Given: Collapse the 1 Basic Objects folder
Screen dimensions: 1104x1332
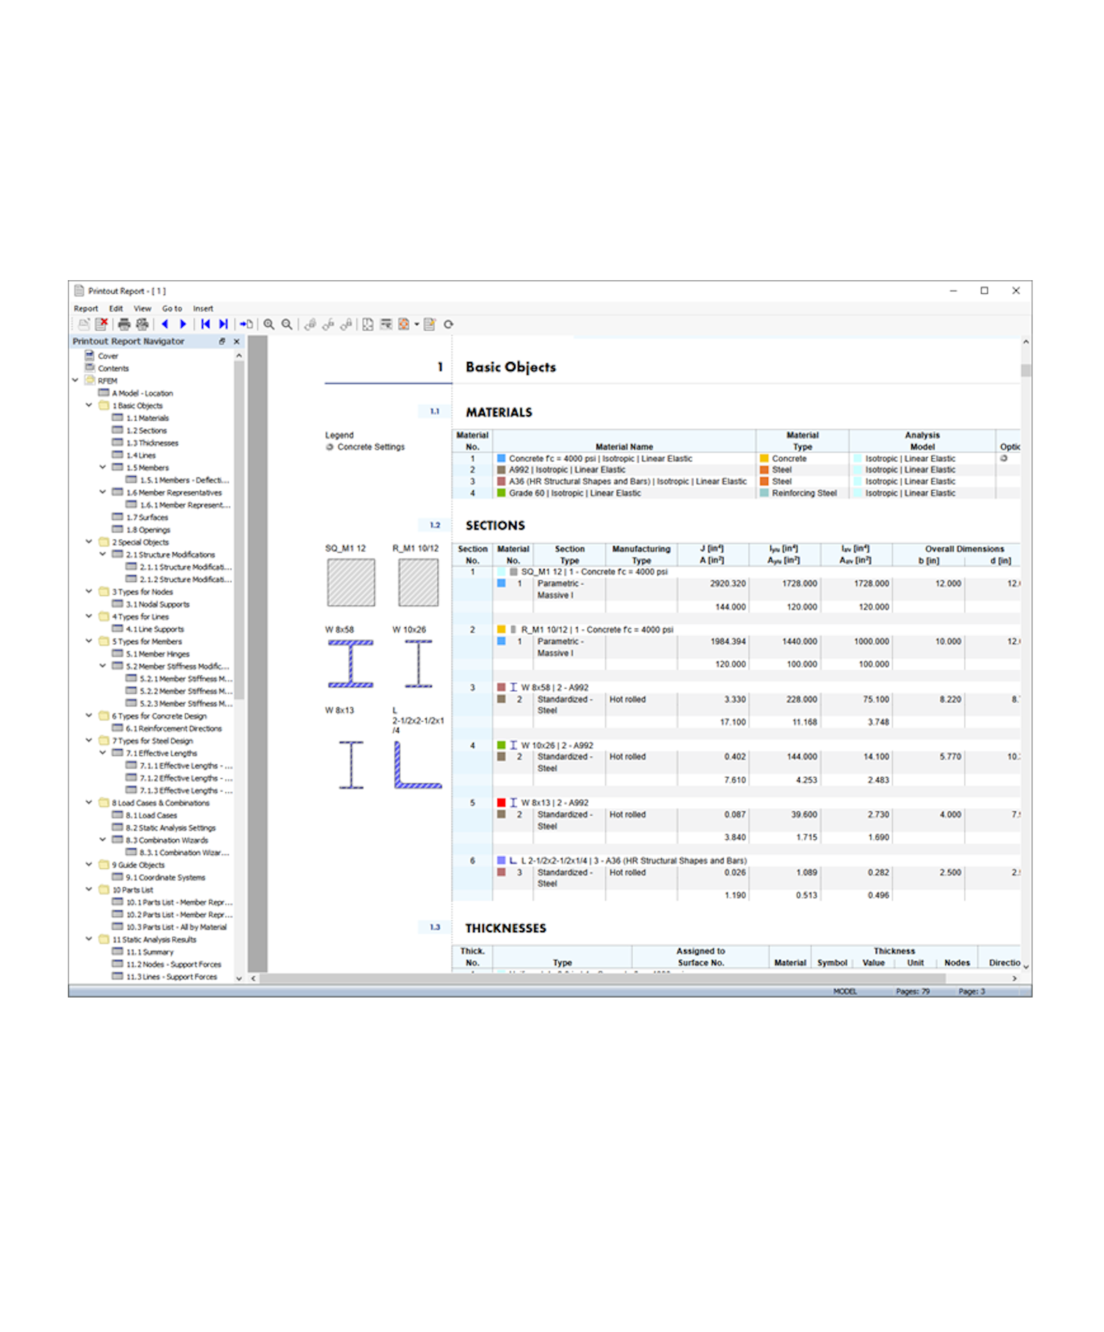Looking at the screenshot, I should click(89, 405).
